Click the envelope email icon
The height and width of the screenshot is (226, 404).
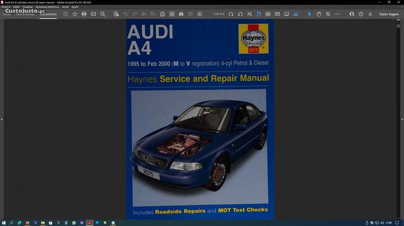pyautogui.click(x=93, y=14)
